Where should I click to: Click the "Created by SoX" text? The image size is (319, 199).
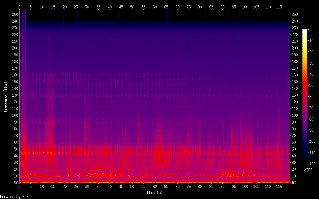[x=14, y=197]
